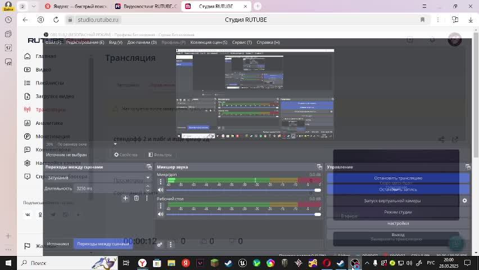Screen dimensions: 479x270
Task: Switch to the Яндекс browser tab
Action: click(x=76, y=6)
